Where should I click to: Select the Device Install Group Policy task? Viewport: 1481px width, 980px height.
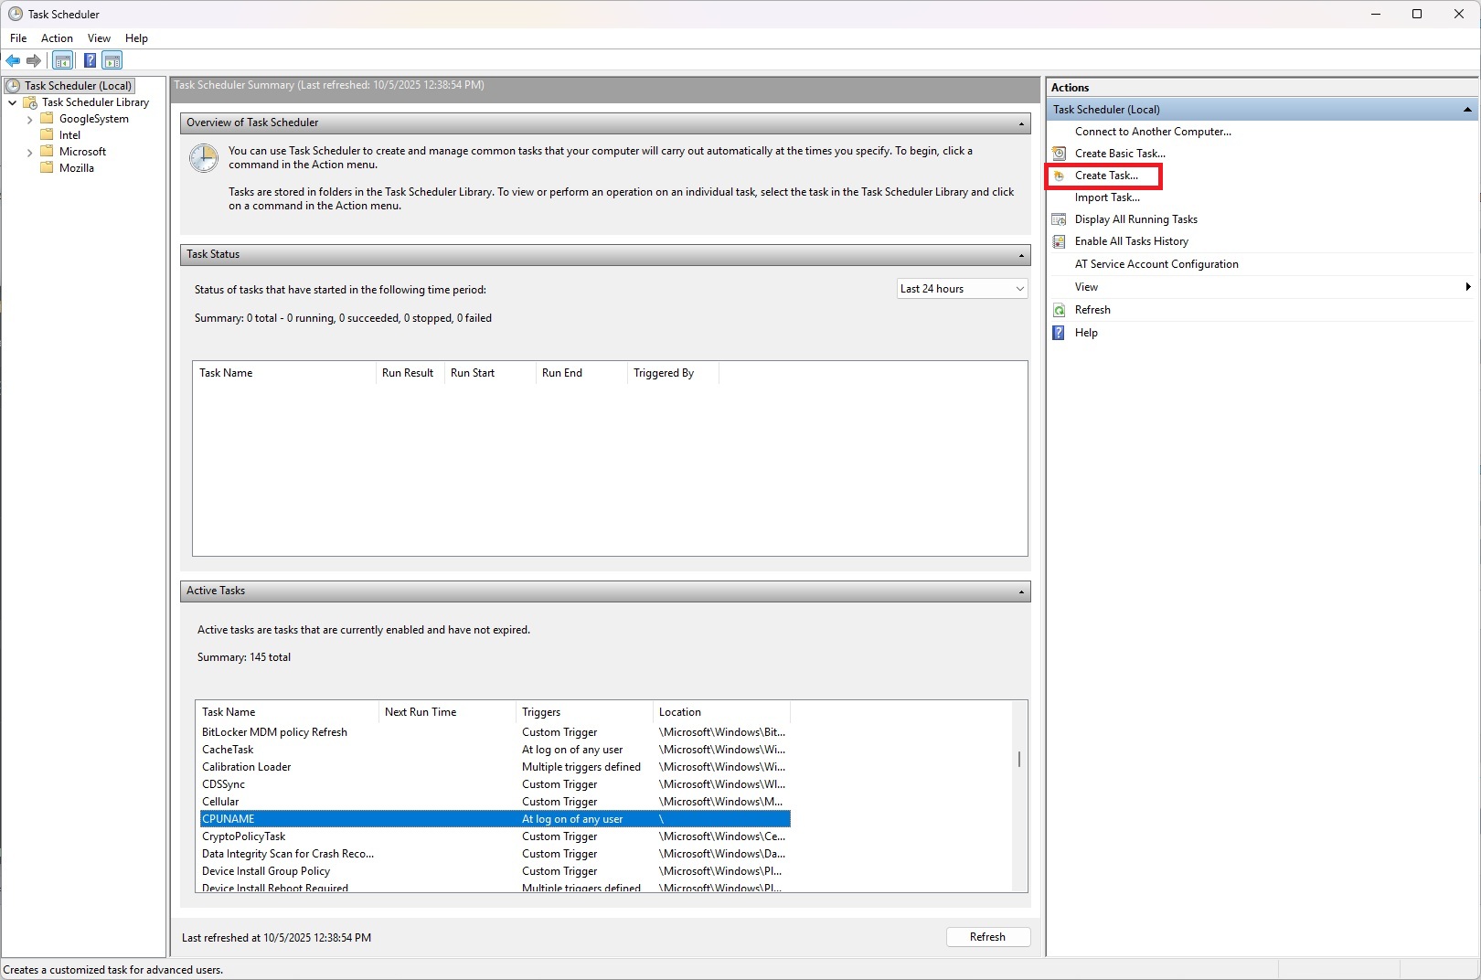click(x=494, y=871)
